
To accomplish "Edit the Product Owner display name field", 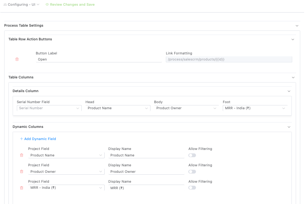I will tap(146, 172).
